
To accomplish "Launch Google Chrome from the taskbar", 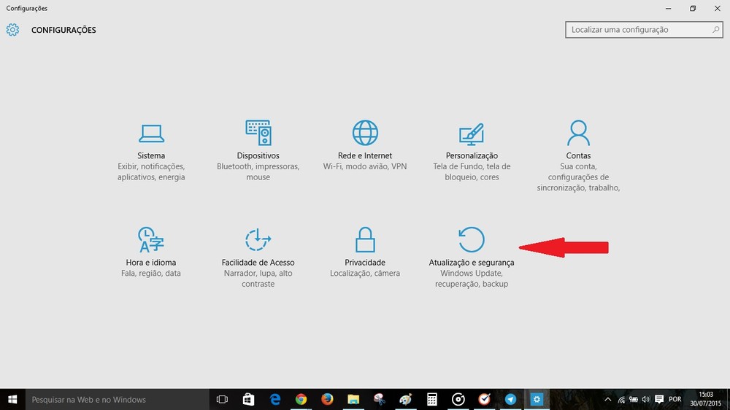I will click(301, 399).
